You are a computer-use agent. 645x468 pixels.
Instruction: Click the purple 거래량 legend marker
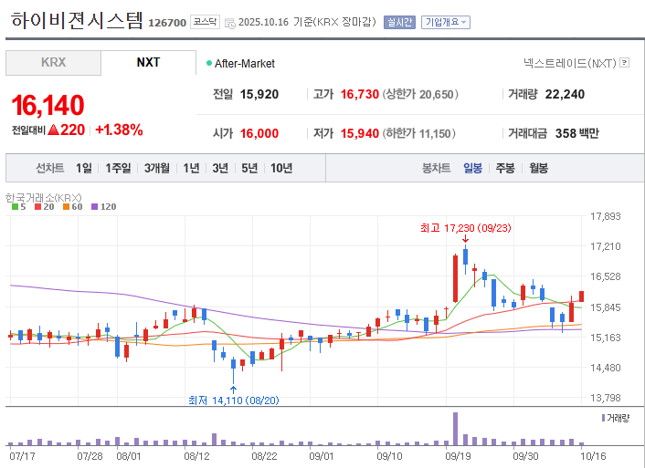pyautogui.click(x=604, y=417)
